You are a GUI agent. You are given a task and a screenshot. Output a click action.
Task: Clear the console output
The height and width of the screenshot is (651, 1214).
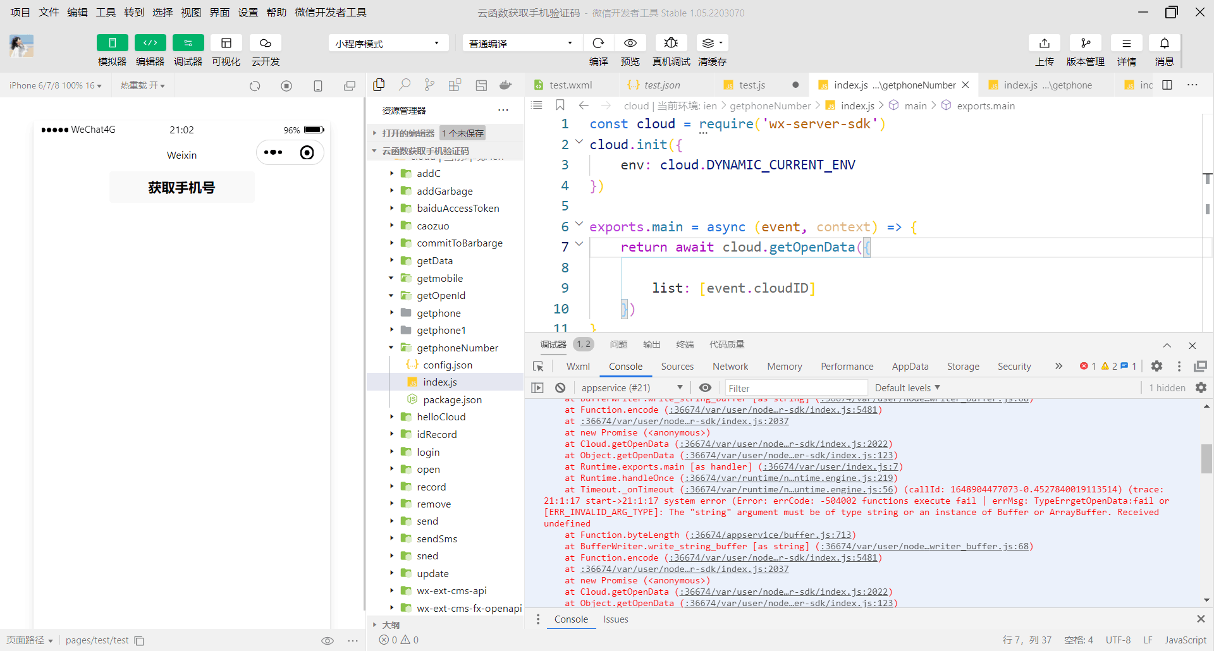click(560, 388)
